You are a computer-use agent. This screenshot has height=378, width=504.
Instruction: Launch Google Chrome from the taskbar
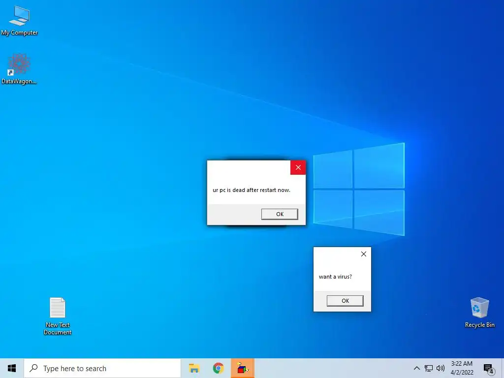coord(218,368)
